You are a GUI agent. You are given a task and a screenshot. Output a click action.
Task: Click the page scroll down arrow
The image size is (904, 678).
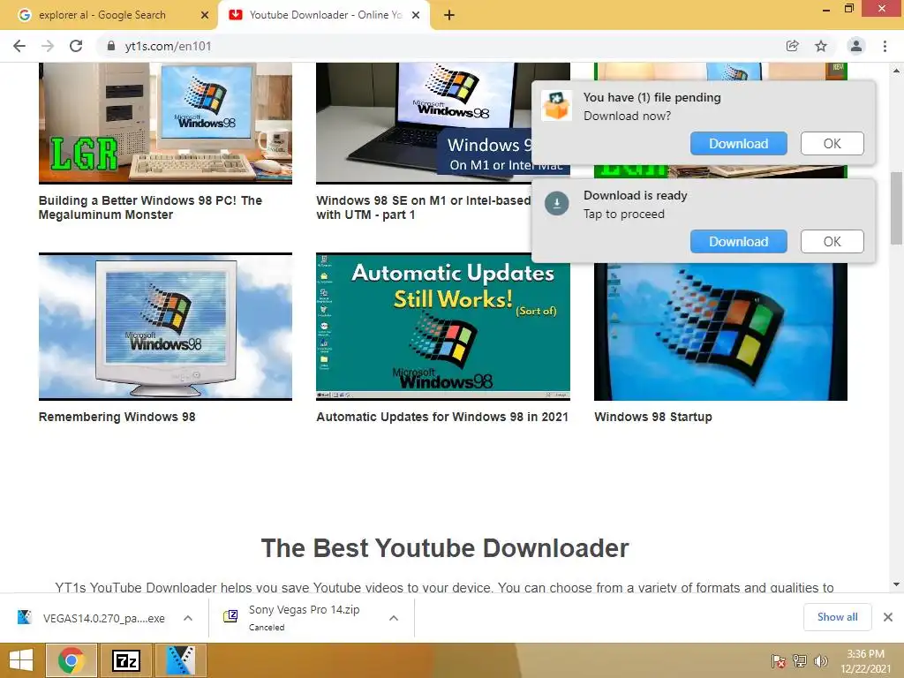[897, 584]
